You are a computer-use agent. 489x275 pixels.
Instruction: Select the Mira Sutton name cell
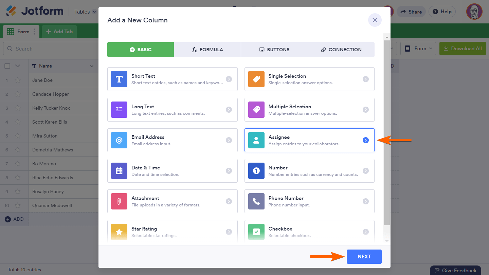(x=63, y=136)
